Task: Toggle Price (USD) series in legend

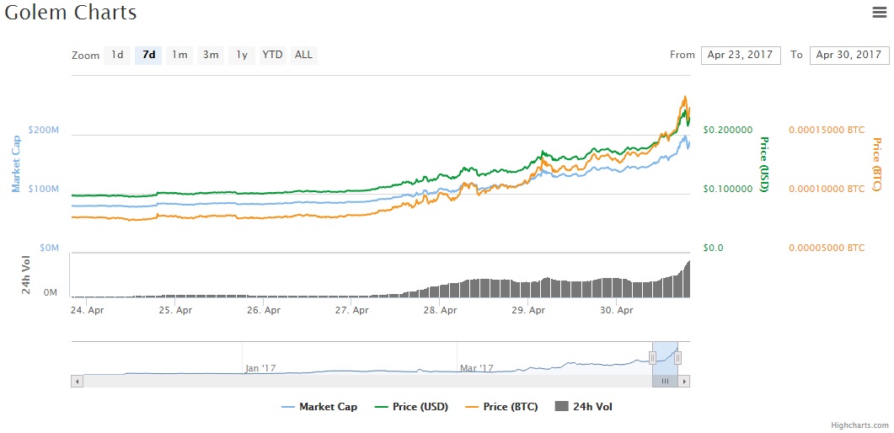Action: click(x=411, y=407)
